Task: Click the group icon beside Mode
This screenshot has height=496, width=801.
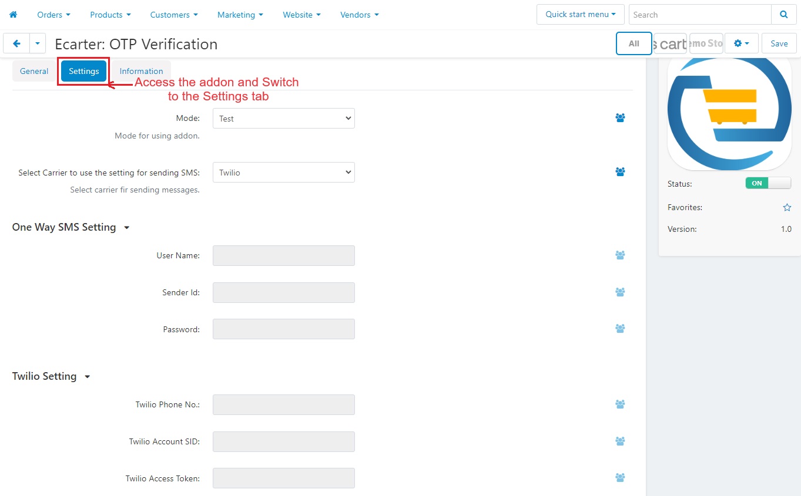Action: (x=620, y=117)
